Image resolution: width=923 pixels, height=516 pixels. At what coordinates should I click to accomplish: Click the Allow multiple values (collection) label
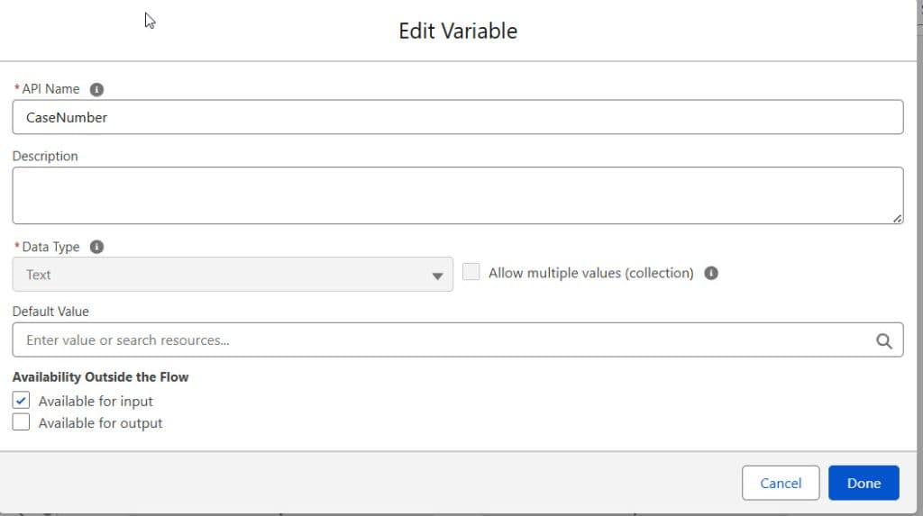coord(591,273)
